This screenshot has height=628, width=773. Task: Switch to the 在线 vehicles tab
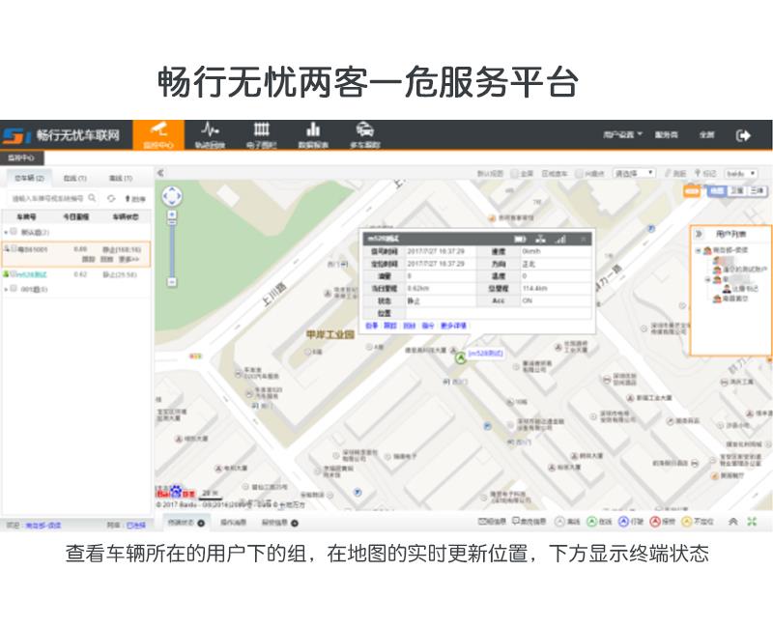74,178
